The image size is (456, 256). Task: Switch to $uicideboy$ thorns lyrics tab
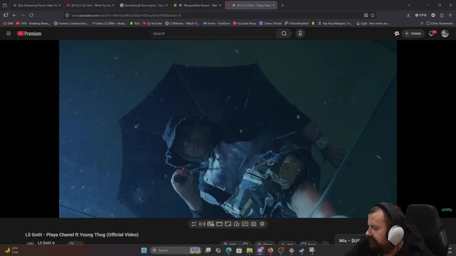[144, 5]
